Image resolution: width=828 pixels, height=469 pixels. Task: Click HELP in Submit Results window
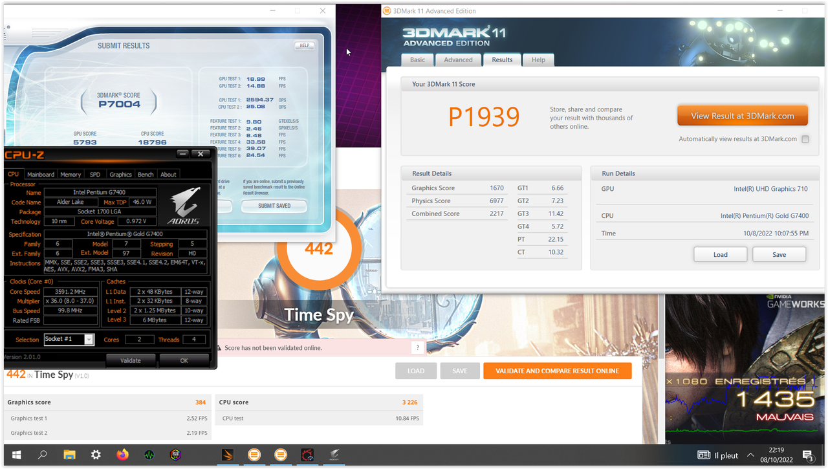(304, 46)
